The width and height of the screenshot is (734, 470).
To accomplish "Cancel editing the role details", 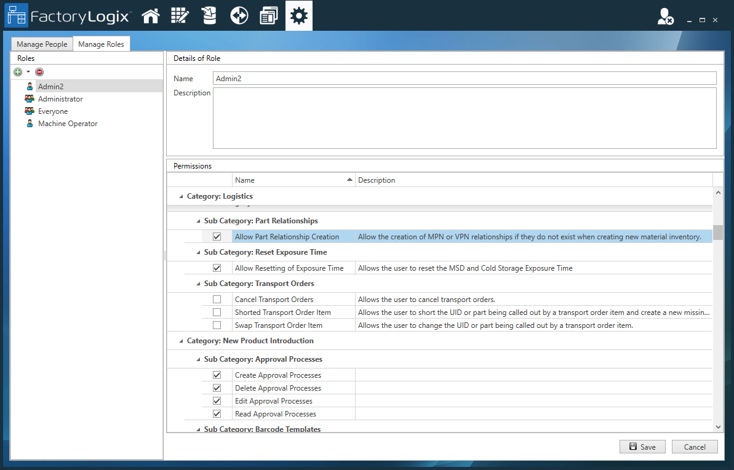I will pyautogui.click(x=695, y=447).
